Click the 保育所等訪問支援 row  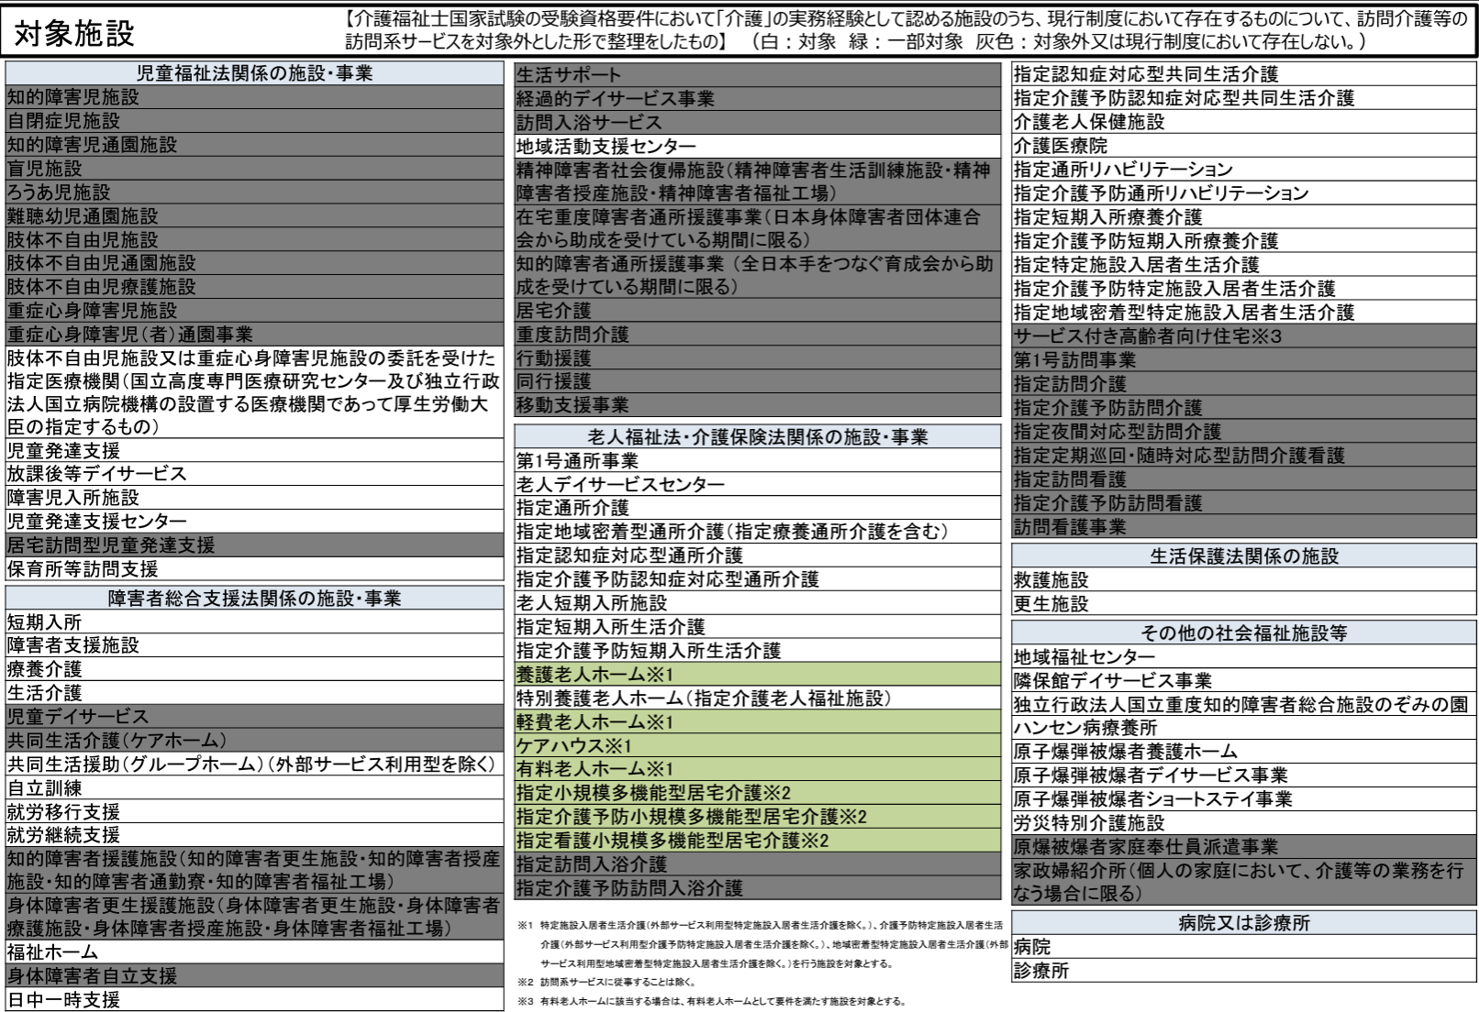(x=254, y=569)
